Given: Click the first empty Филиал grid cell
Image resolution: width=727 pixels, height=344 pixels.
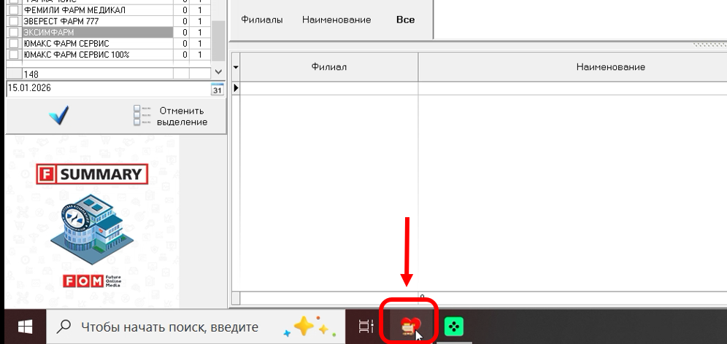Looking at the screenshot, I should tap(328, 88).
